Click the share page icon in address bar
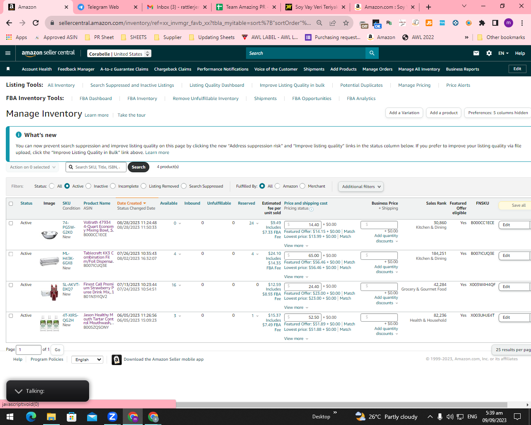Screen dimensions: 531x425 (x=333, y=23)
